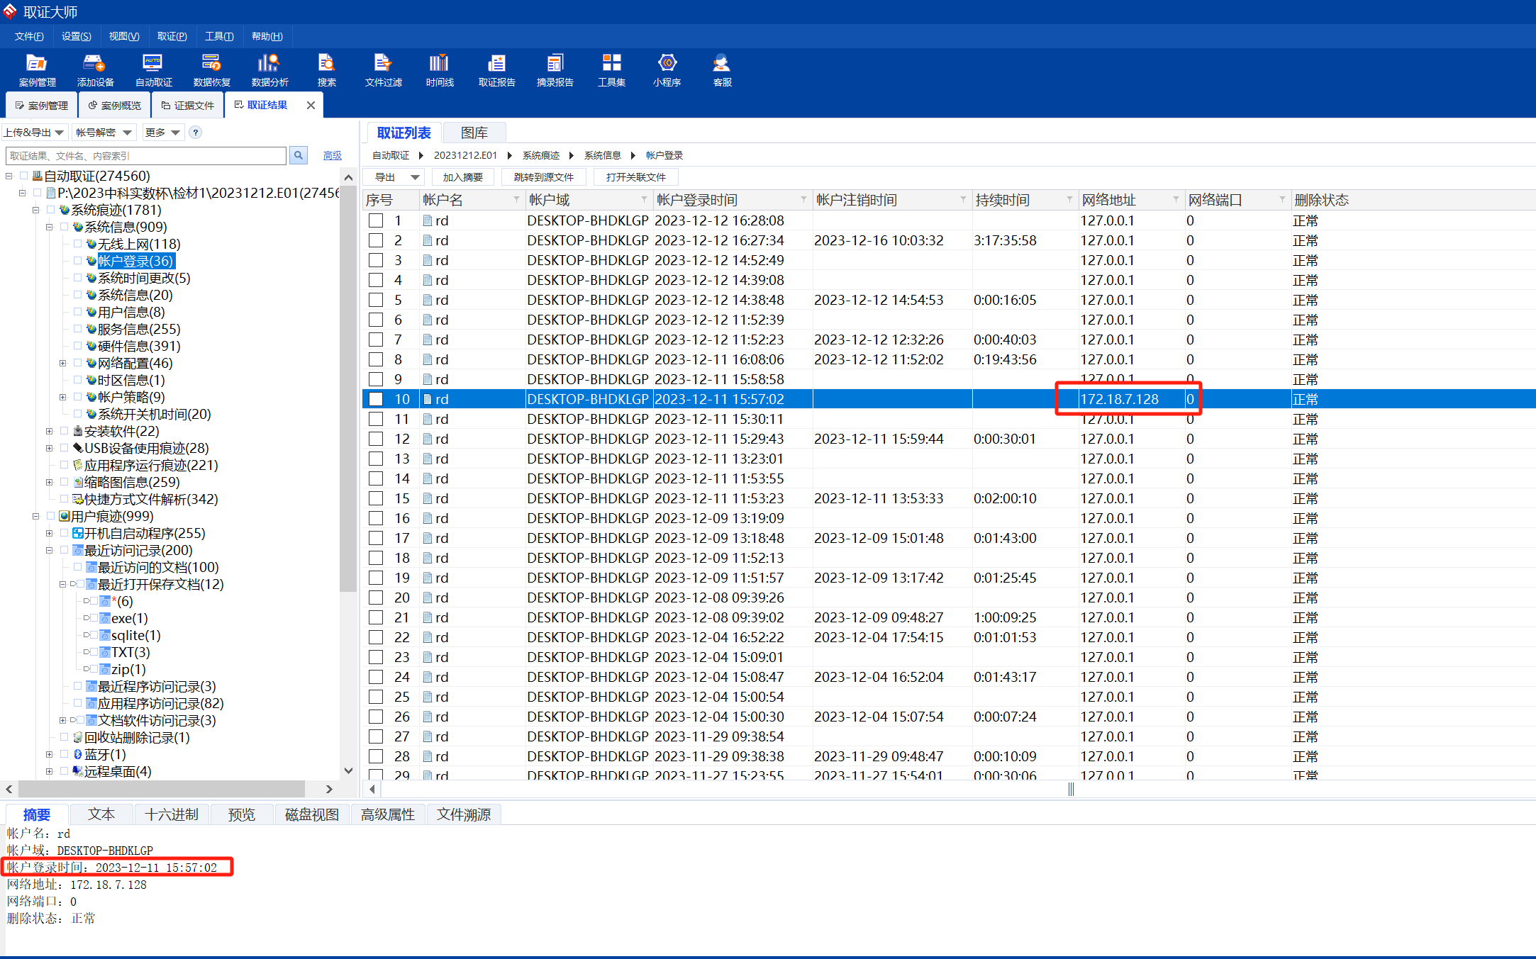Open the 工具(T) menu
This screenshot has height=959, width=1536.
[x=219, y=36]
